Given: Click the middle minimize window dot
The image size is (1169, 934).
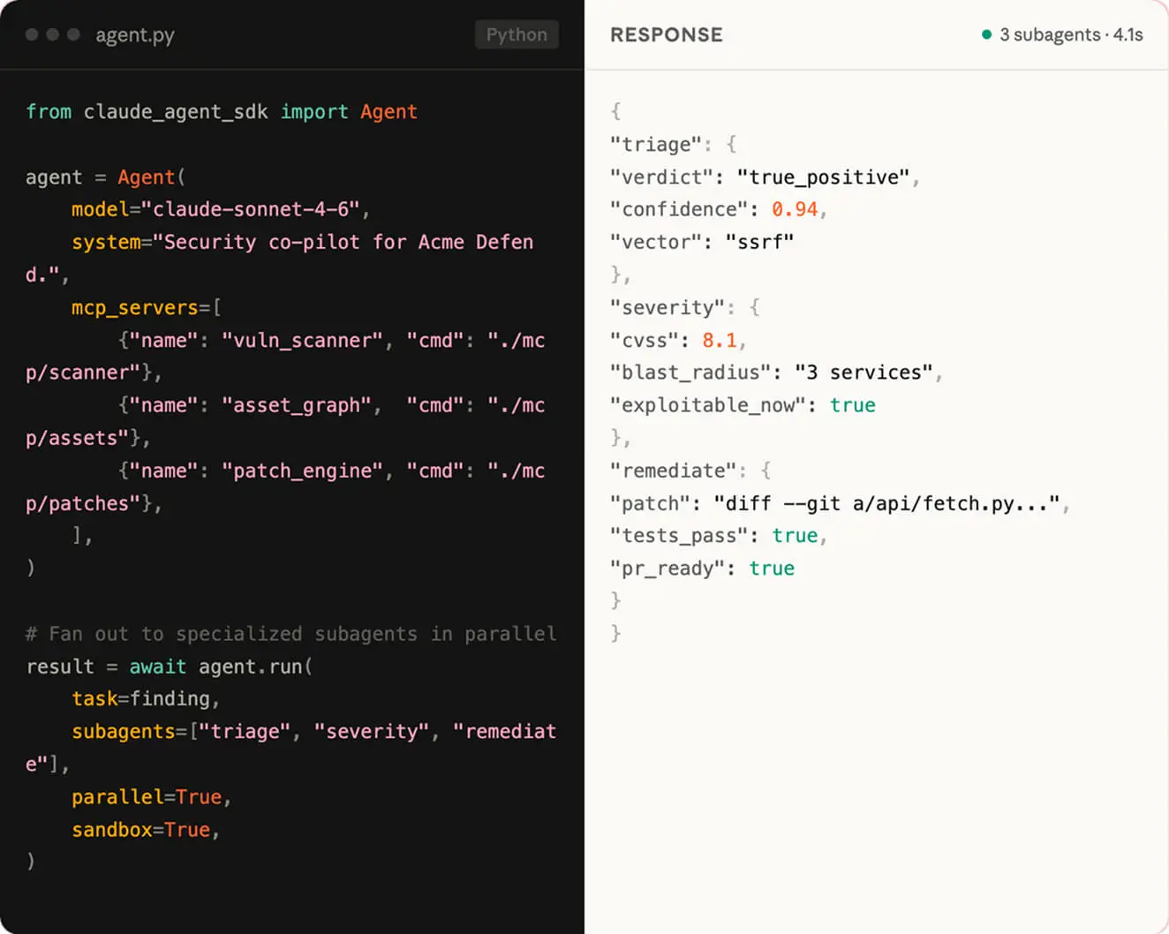Looking at the screenshot, I should [53, 34].
